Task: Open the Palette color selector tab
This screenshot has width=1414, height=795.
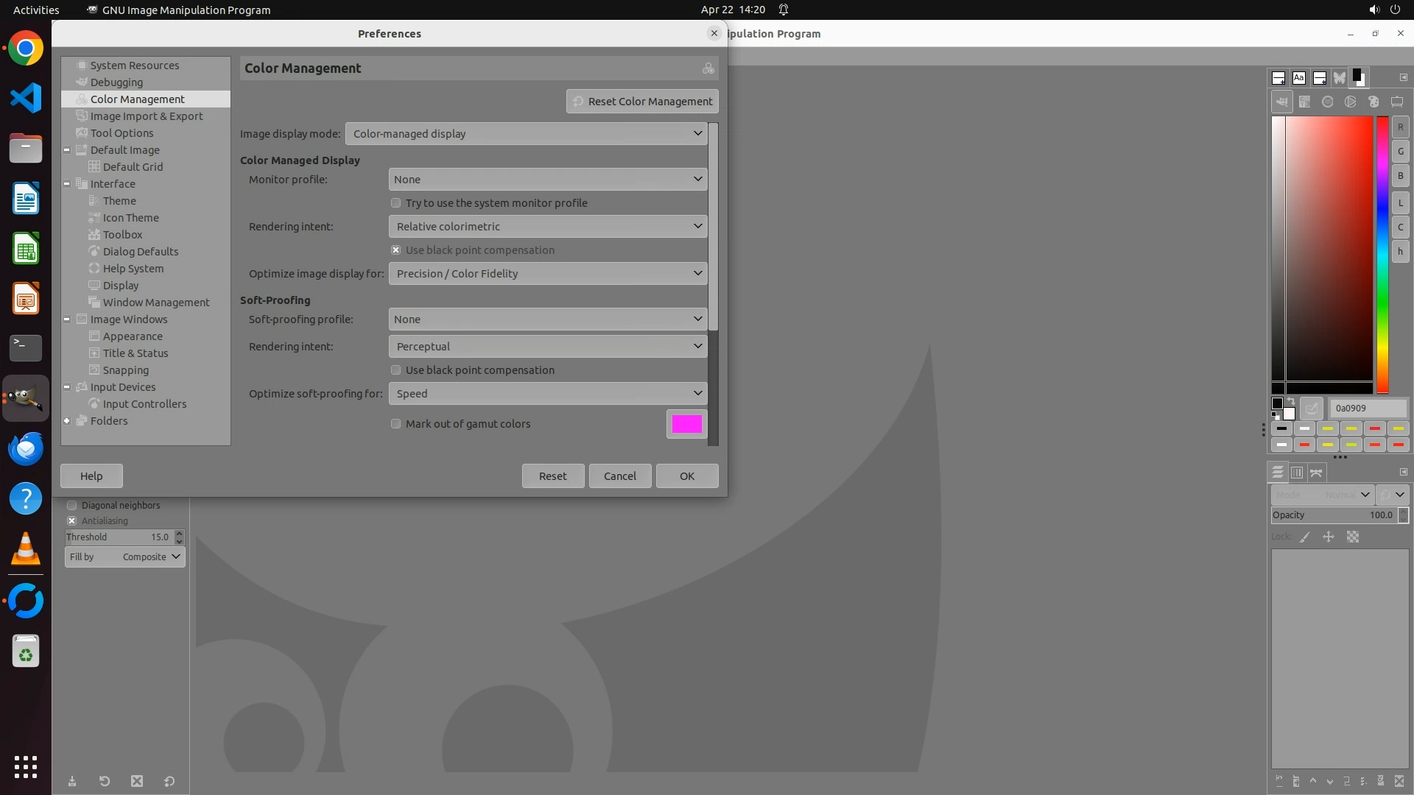Action: coord(1373,102)
